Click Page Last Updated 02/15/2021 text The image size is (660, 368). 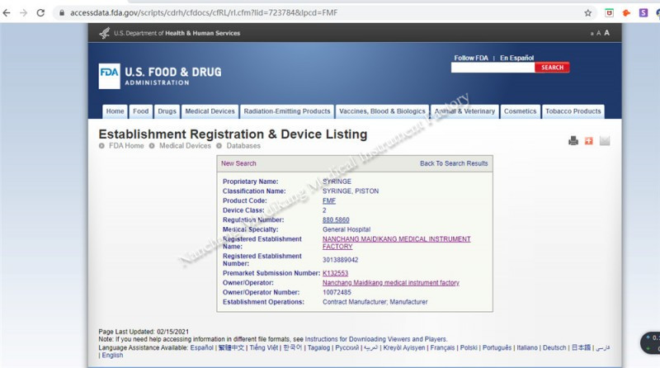pyautogui.click(x=144, y=332)
